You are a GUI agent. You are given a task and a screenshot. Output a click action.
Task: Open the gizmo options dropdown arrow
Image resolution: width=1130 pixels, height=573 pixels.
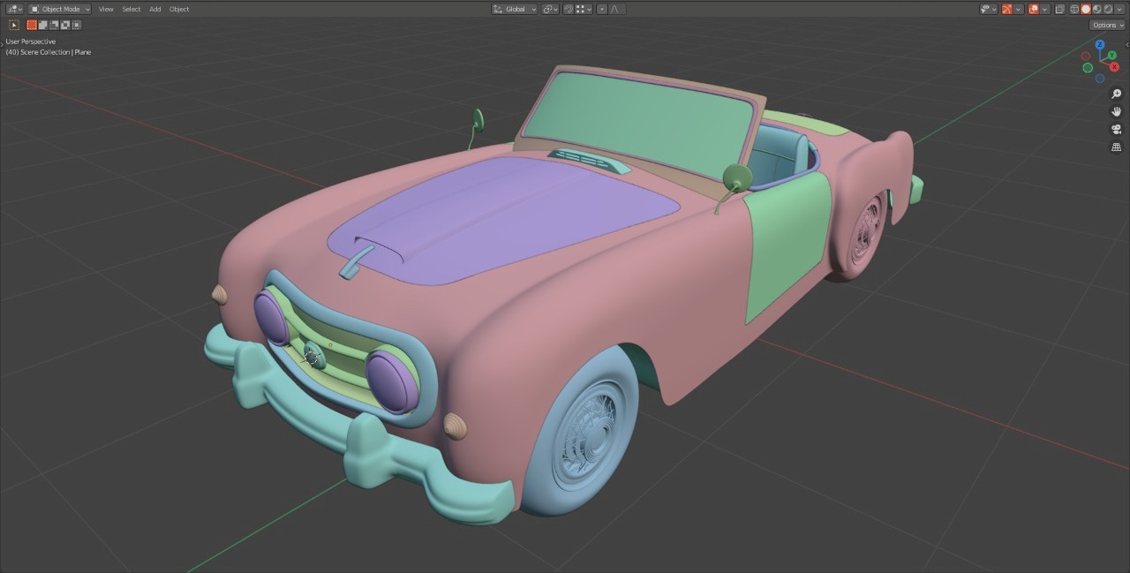pos(1018,9)
